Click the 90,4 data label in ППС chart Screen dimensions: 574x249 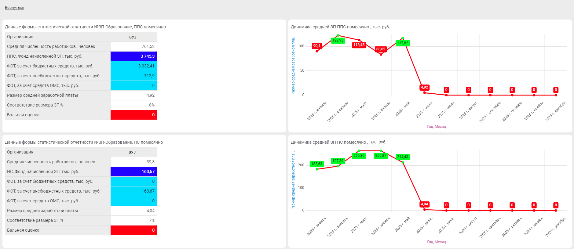[317, 46]
